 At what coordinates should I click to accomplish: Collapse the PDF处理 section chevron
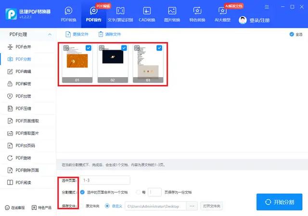tap(50, 34)
